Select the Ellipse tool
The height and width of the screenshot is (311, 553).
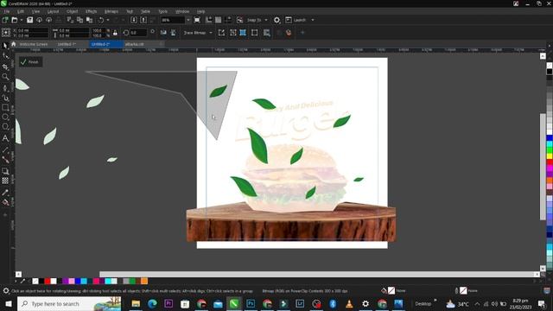[x=5, y=117]
